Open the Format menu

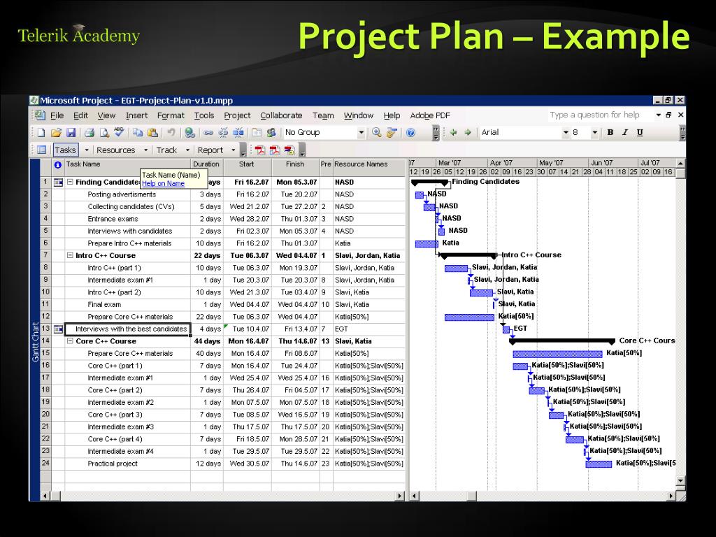171,115
